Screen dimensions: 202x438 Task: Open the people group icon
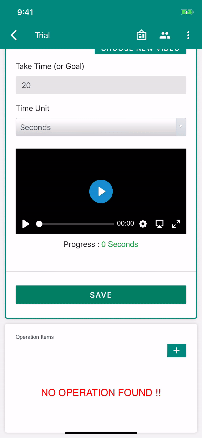(165, 35)
